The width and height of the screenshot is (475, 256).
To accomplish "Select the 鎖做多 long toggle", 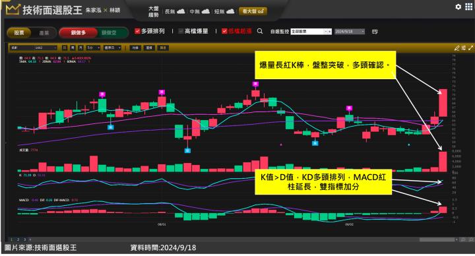I will [x=79, y=33].
